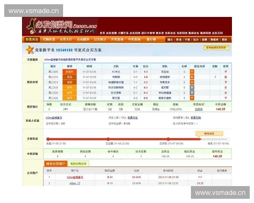Image resolution: width=254 pixels, height=203 pixels.
Task: Click the 发起 start point on progress bar
Action: point(48,139)
